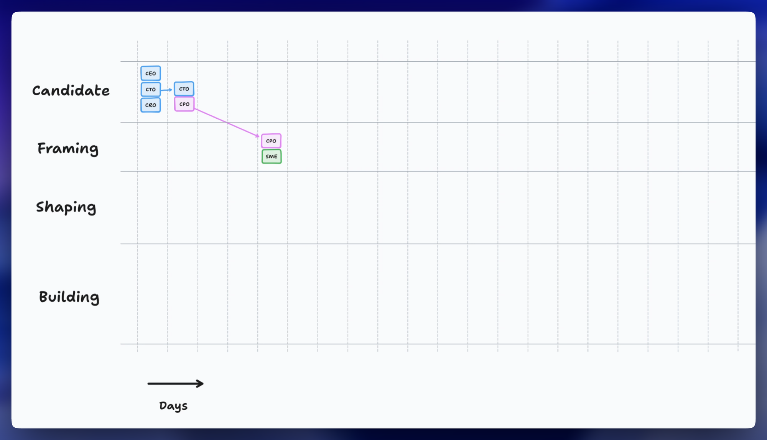Image resolution: width=767 pixels, height=440 pixels.
Task: Click the horizontal line below the Building row
Action: (422, 344)
